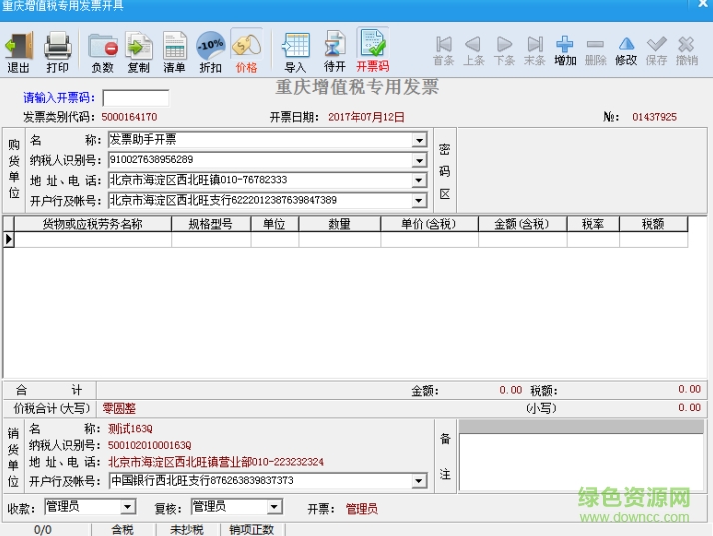The image size is (713, 536).
Task: Toggle the 开票码 (Invoice code) button
Action: pos(372,50)
